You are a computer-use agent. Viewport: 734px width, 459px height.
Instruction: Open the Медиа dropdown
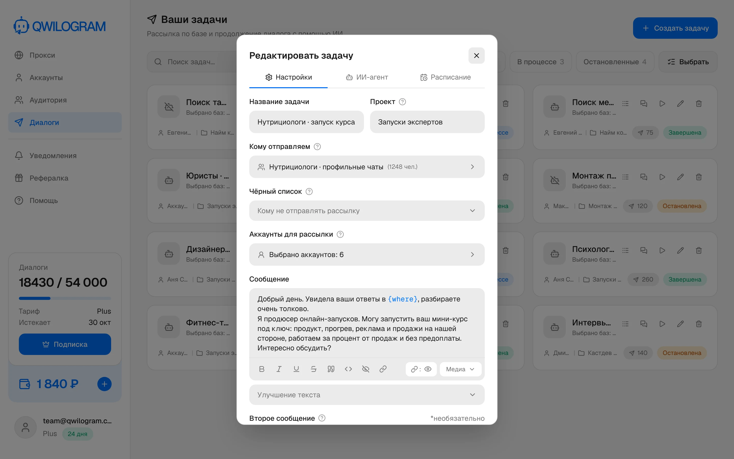(x=460, y=369)
